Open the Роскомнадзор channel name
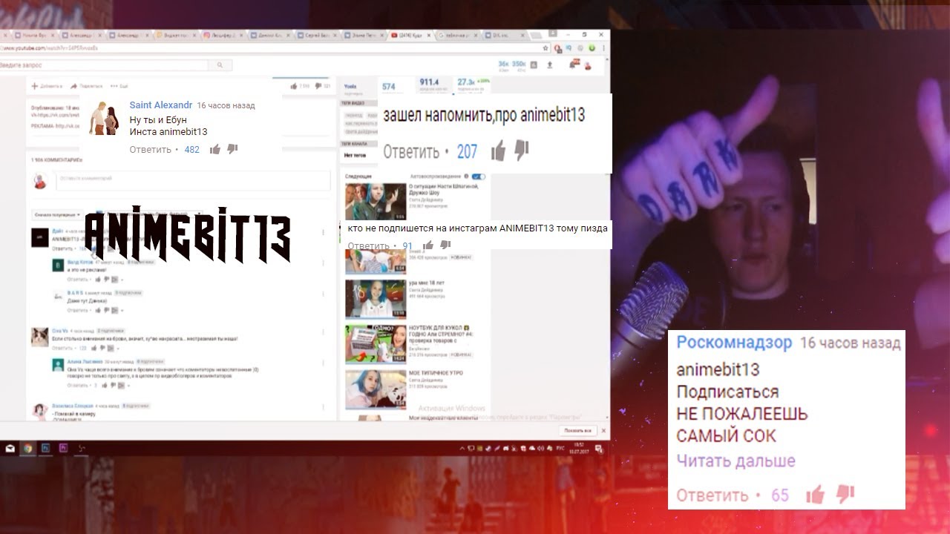 pyautogui.click(x=734, y=343)
